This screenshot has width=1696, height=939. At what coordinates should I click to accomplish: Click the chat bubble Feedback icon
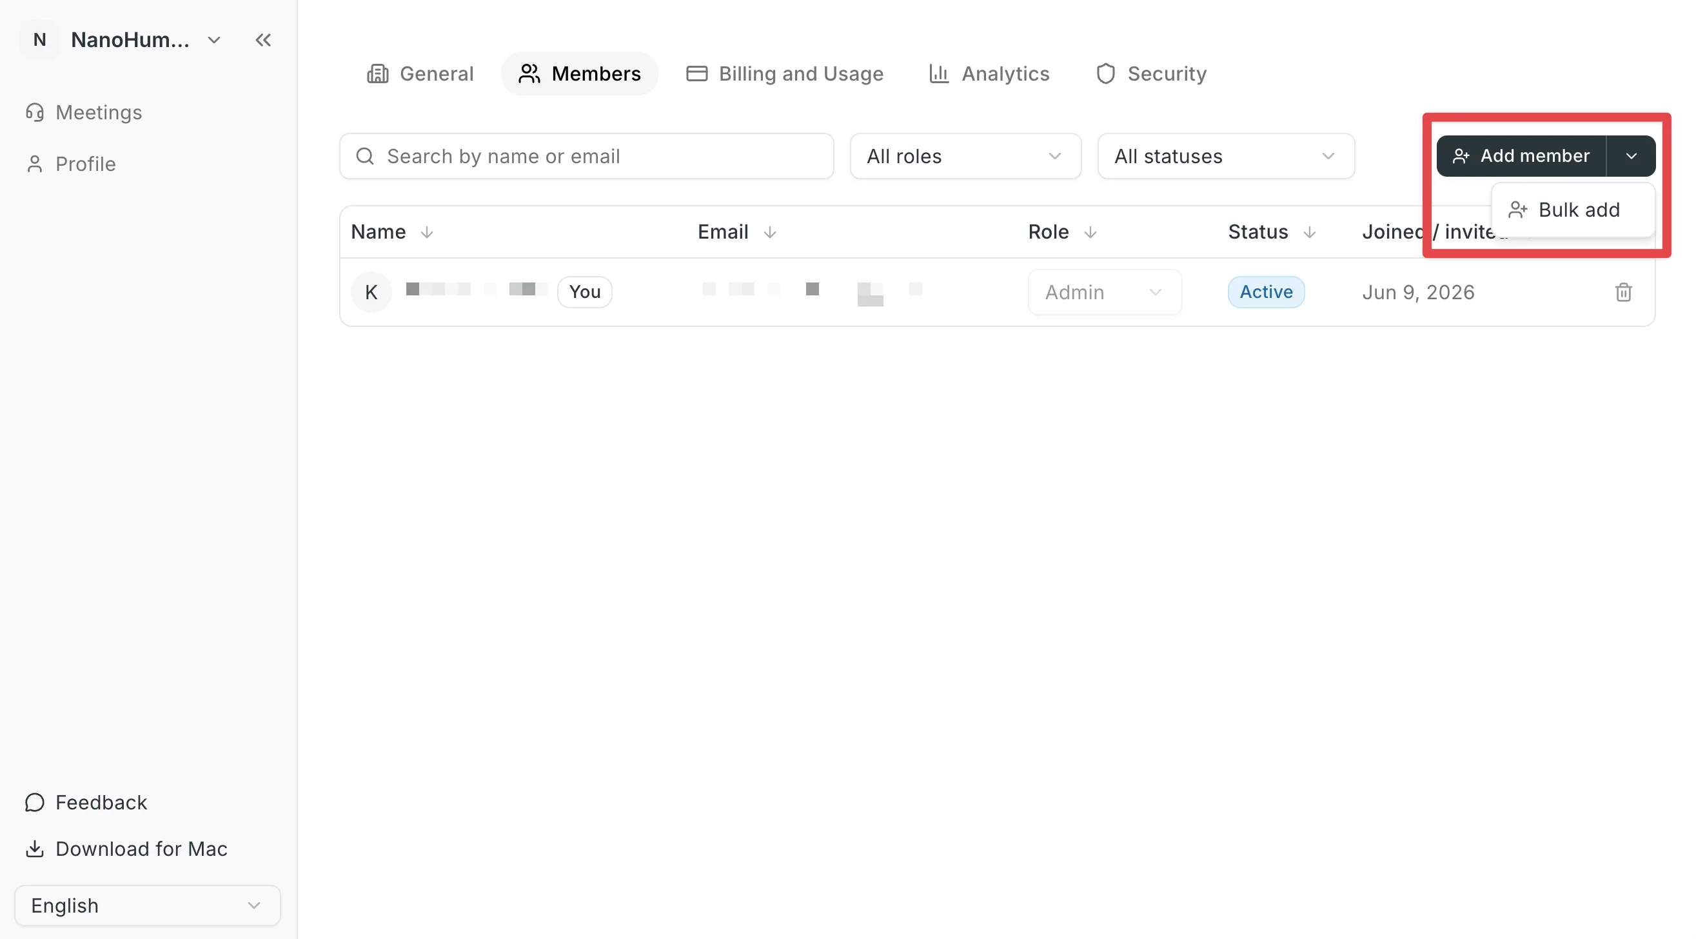coord(35,802)
